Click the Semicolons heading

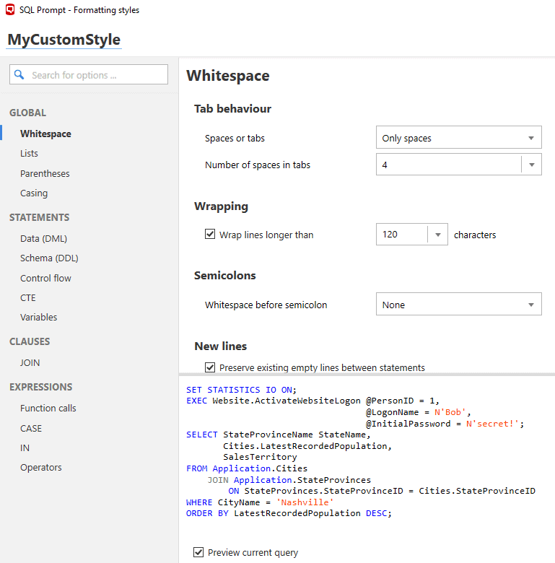point(225,276)
